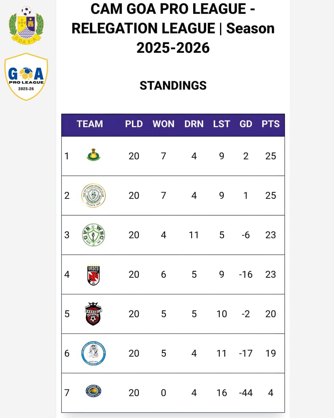Select the first-placed team's green emblem

click(x=93, y=155)
